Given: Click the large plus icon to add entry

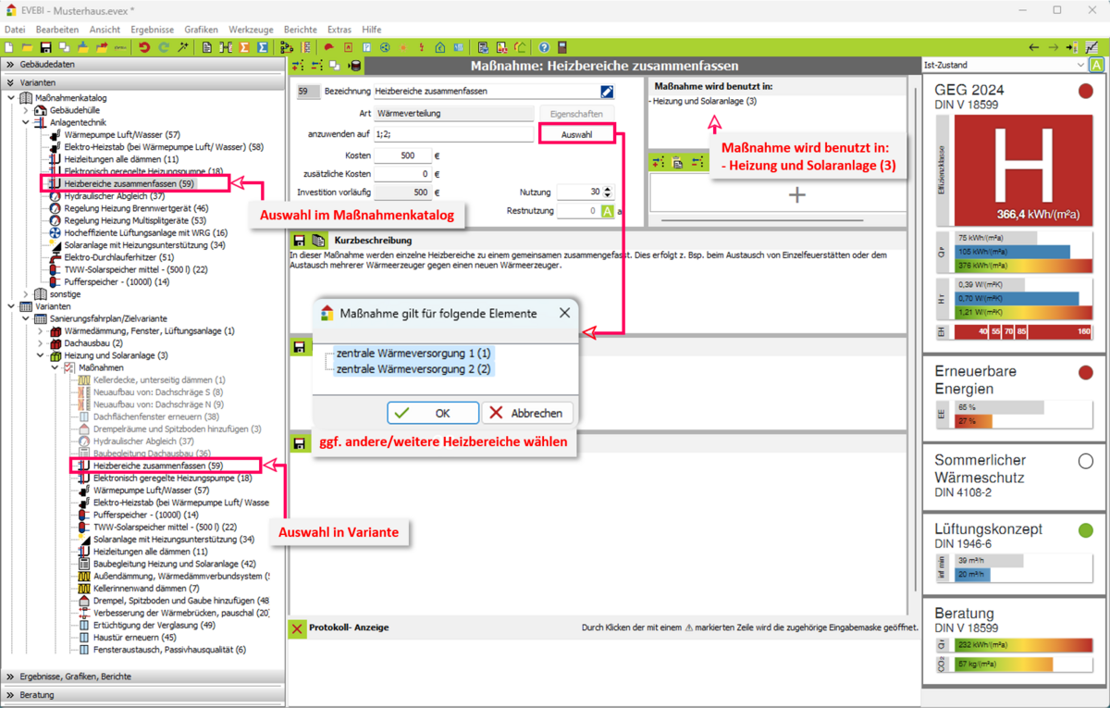Looking at the screenshot, I should (796, 194).
